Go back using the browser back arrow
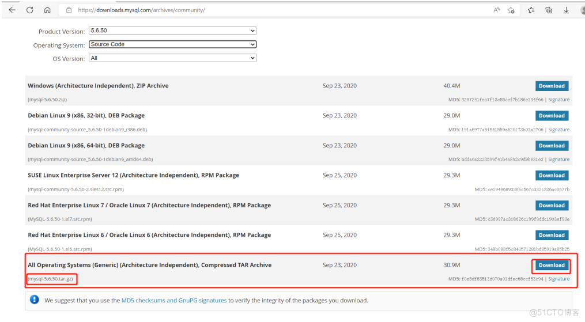This screenshot has width=585, height=322. [x=12, y=10]
